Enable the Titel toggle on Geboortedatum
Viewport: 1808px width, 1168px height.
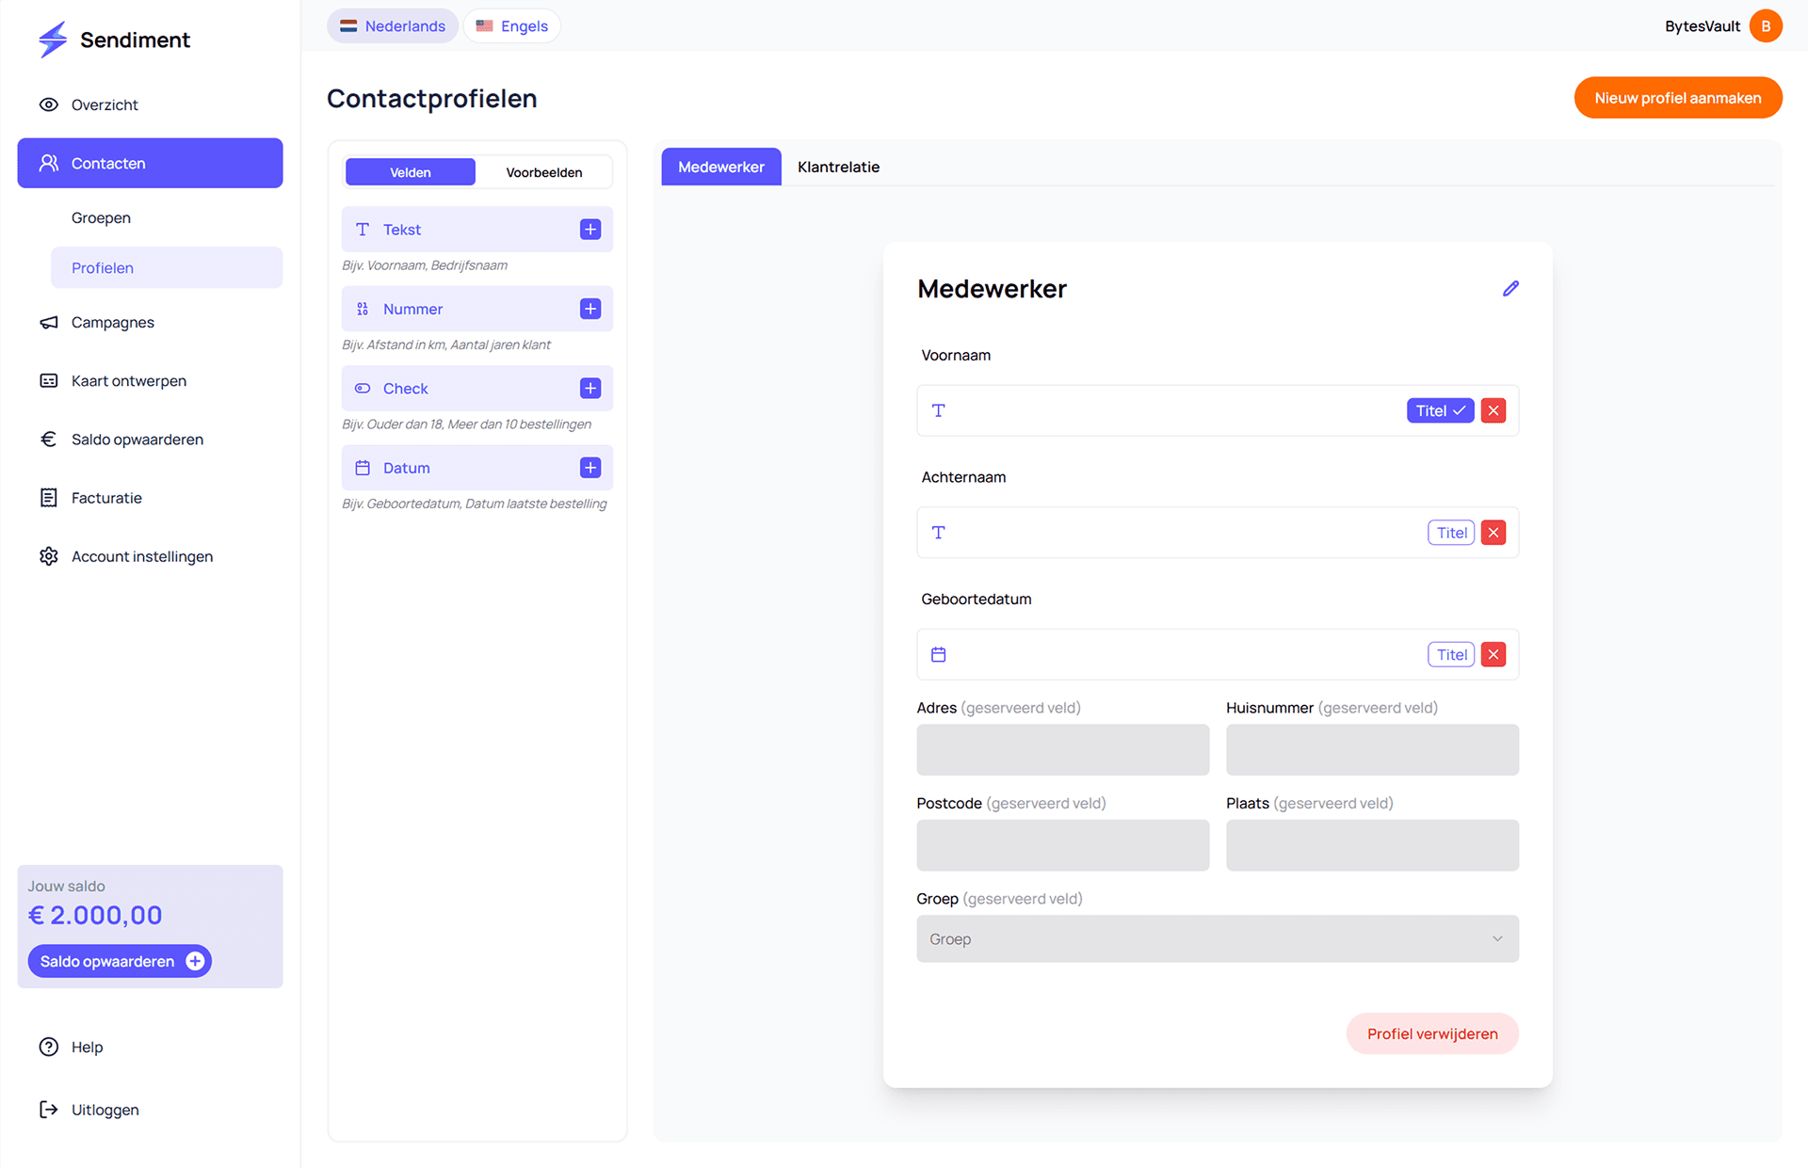coord(1450,654)
